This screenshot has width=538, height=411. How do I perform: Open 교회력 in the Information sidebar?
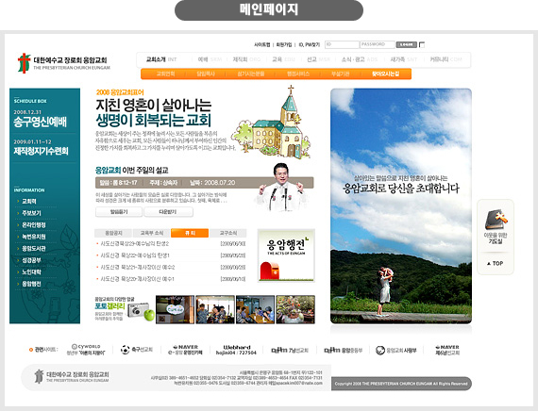tap(29, 202)
